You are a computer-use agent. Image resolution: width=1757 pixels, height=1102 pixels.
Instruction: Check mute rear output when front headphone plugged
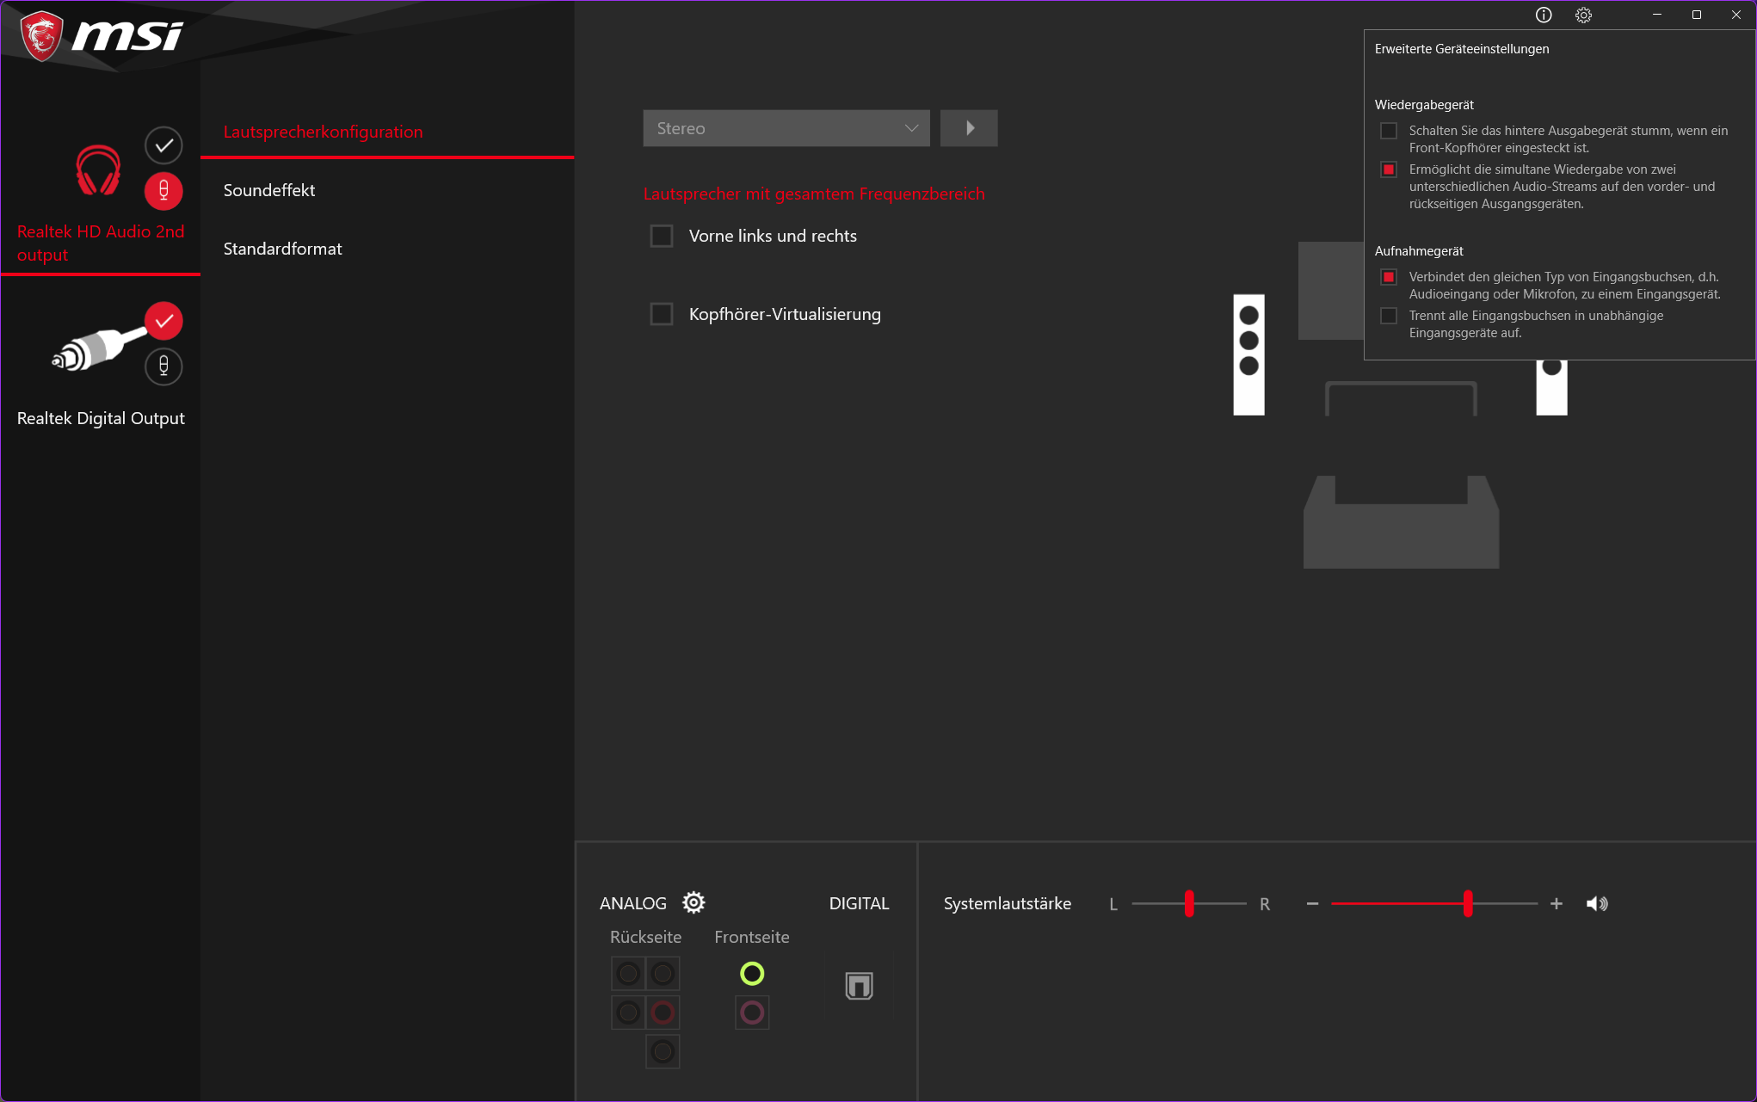[x=1389, y=131]
